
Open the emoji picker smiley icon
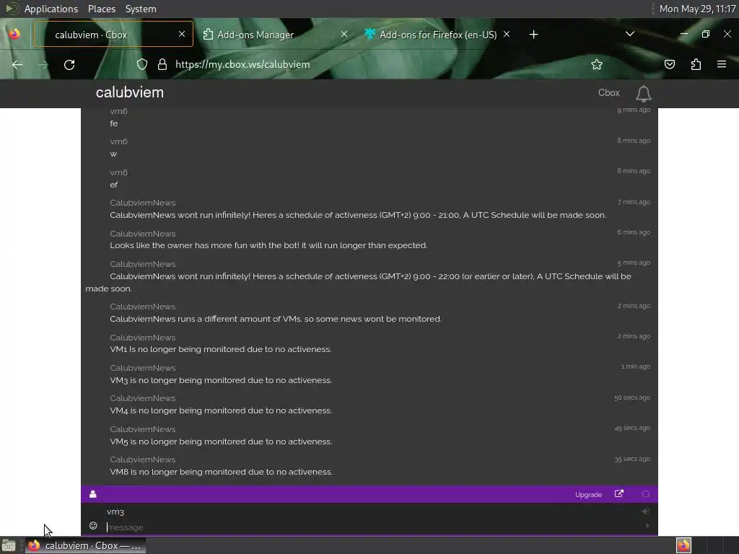[x=93, y=526]
